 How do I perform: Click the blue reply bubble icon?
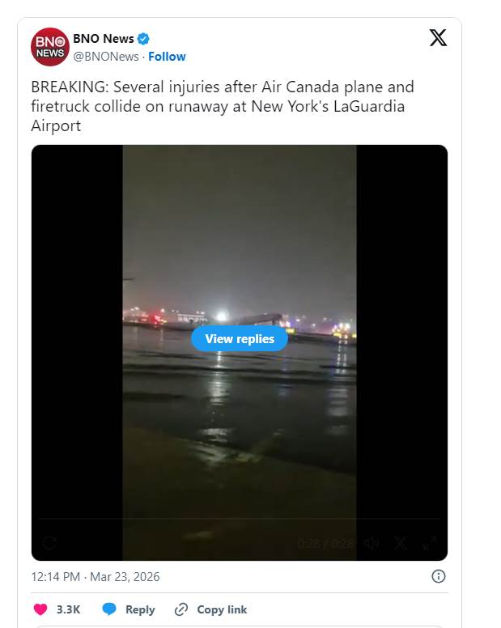[109, 609]
